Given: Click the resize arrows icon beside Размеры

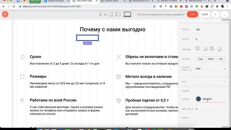Looking at the screenshot, I should click(x=22, y=77).
